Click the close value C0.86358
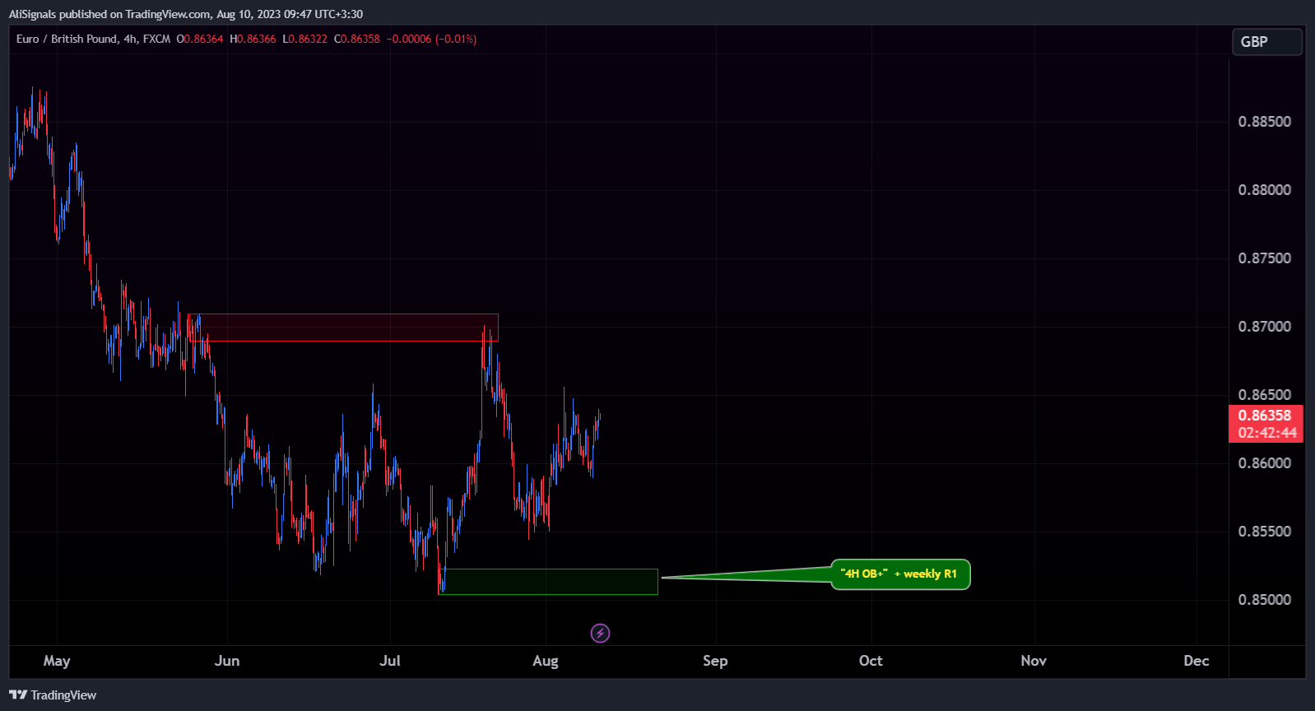The image size is (1315, 711). [357, 39]
